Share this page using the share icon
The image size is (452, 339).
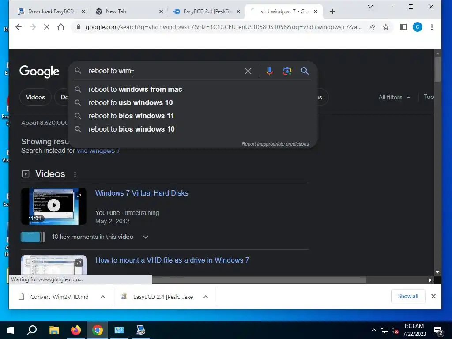tap(372, 27)
